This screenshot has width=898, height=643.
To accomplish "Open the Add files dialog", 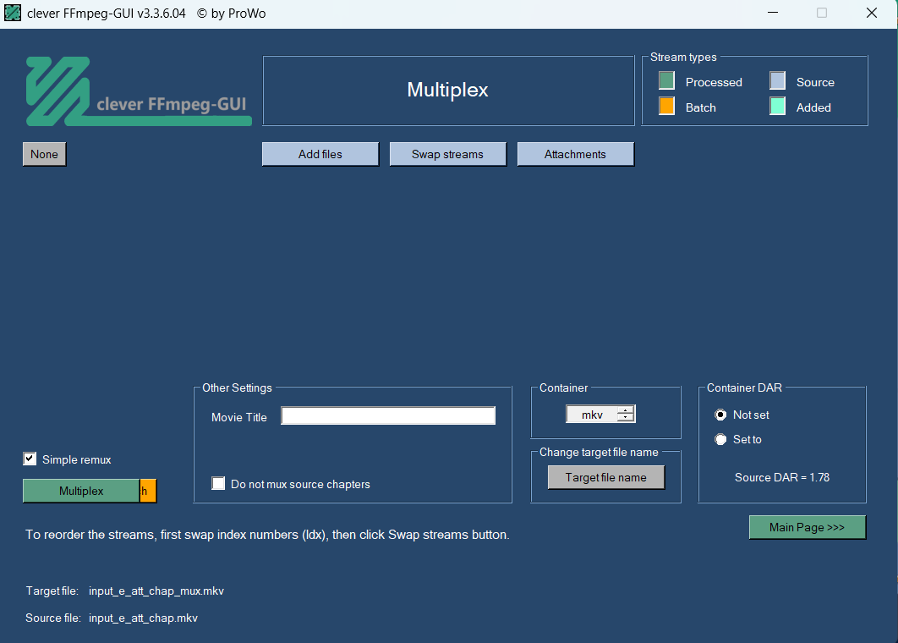I will [320, 154].
